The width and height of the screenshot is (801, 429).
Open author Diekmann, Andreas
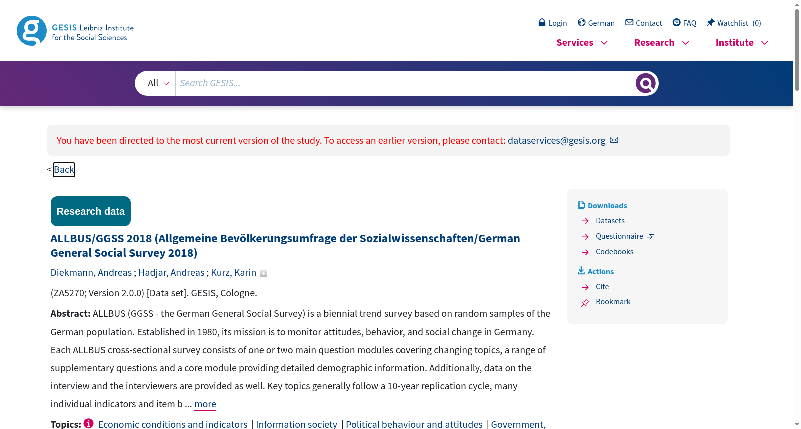[91, 272]
